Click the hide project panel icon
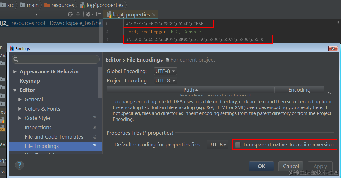The width and height of the screenshot is (341, 178). point(98,14)
